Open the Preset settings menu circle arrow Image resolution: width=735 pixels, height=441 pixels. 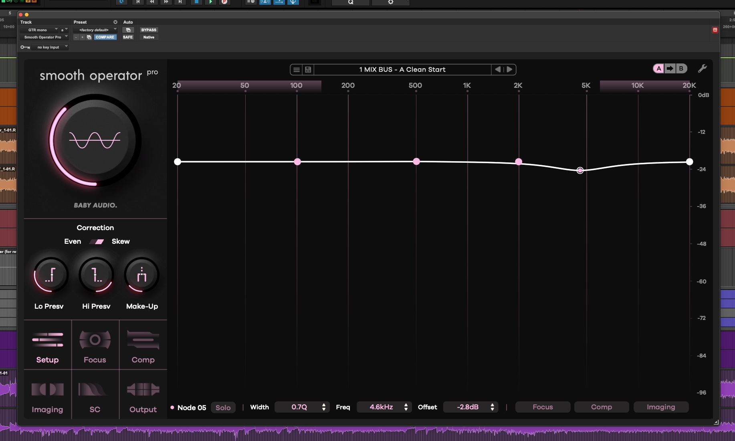(115, 22)
